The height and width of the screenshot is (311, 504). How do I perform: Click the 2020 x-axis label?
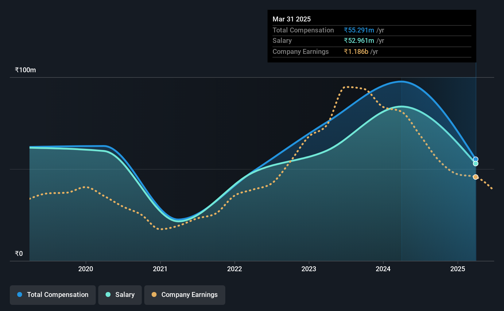click(x=86, y=269)
